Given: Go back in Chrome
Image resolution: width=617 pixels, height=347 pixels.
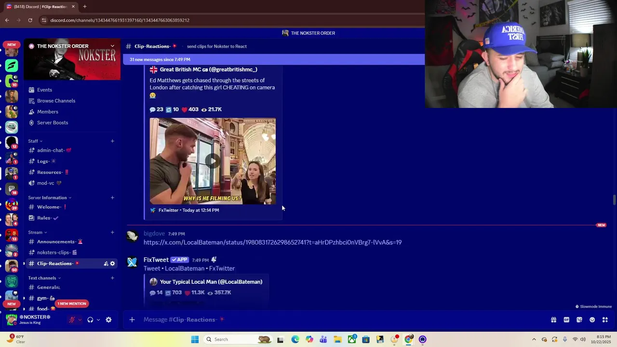Looking at the screenshot, I should (7, 20).
